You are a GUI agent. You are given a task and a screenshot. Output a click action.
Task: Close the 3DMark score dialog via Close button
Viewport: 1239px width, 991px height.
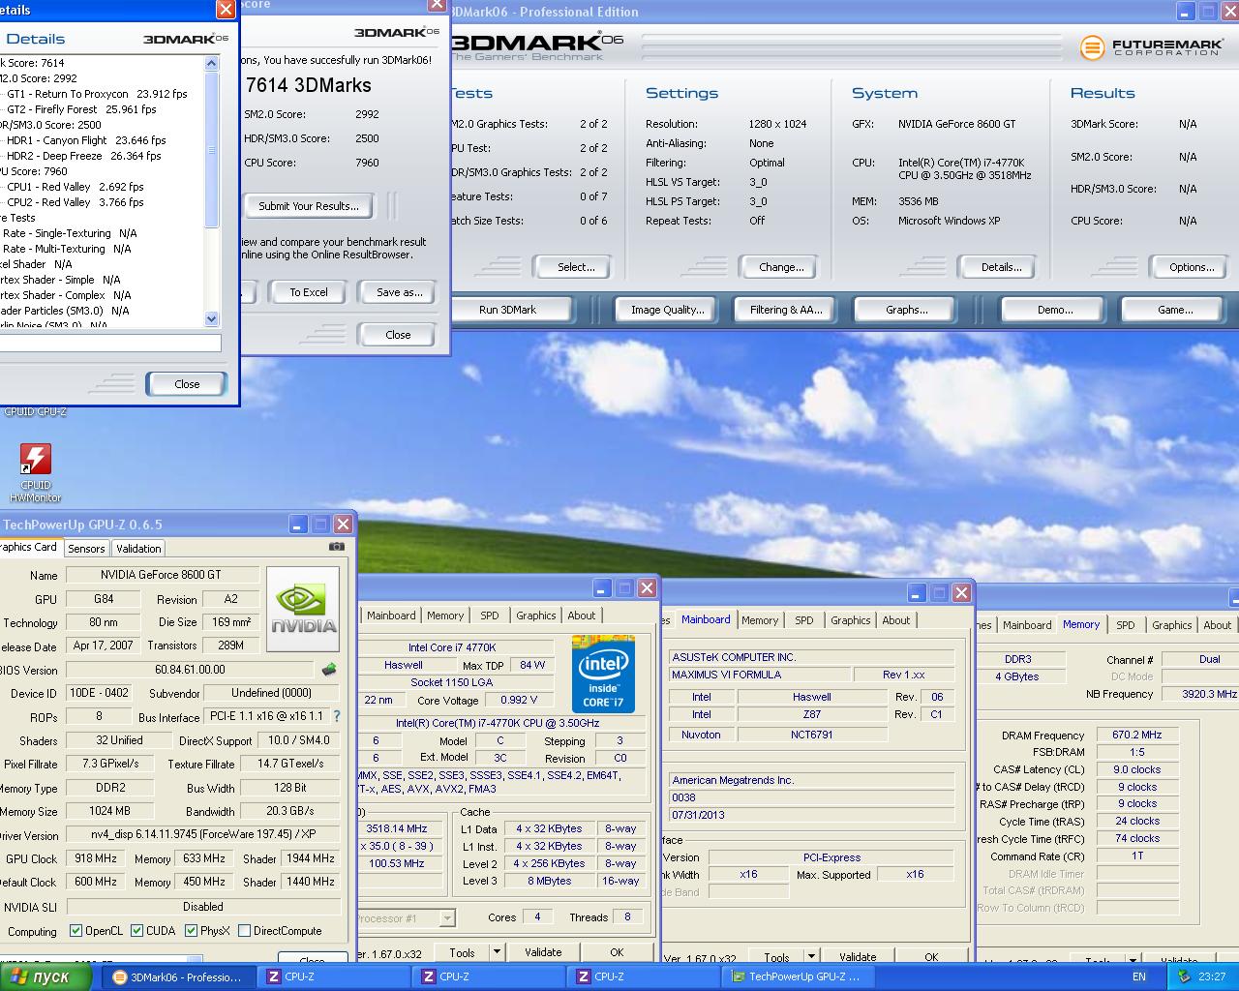pos(398,335)
